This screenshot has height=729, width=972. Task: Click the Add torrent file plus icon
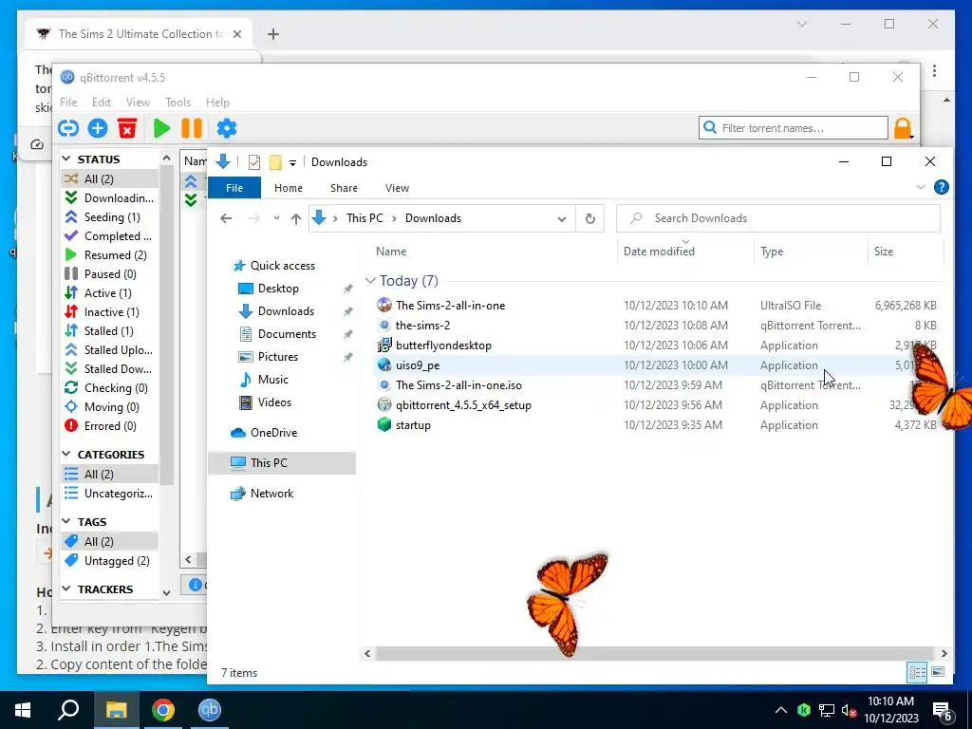98,128
